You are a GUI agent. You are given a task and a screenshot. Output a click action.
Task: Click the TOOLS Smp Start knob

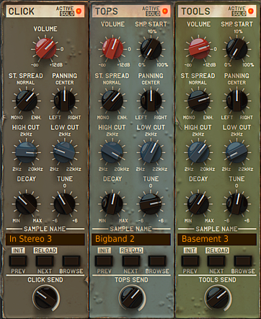(237, 49)
